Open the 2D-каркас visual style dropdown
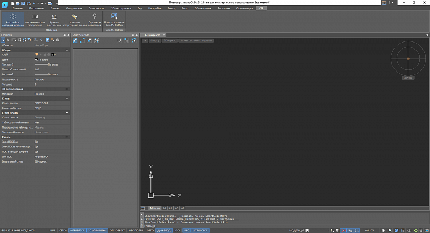Screen dimensions: 430x233 (169, 40)
